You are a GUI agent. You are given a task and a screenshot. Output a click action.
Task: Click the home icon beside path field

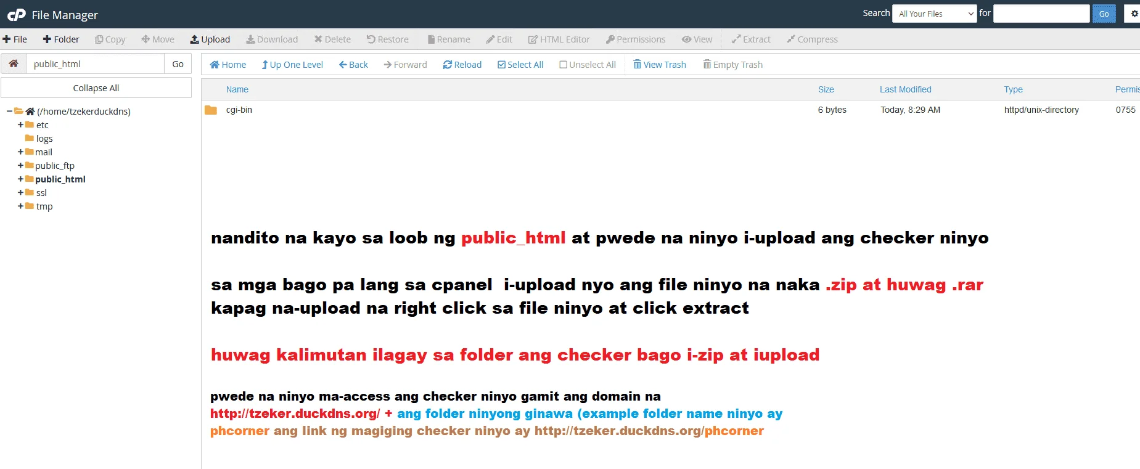[14, 64]
